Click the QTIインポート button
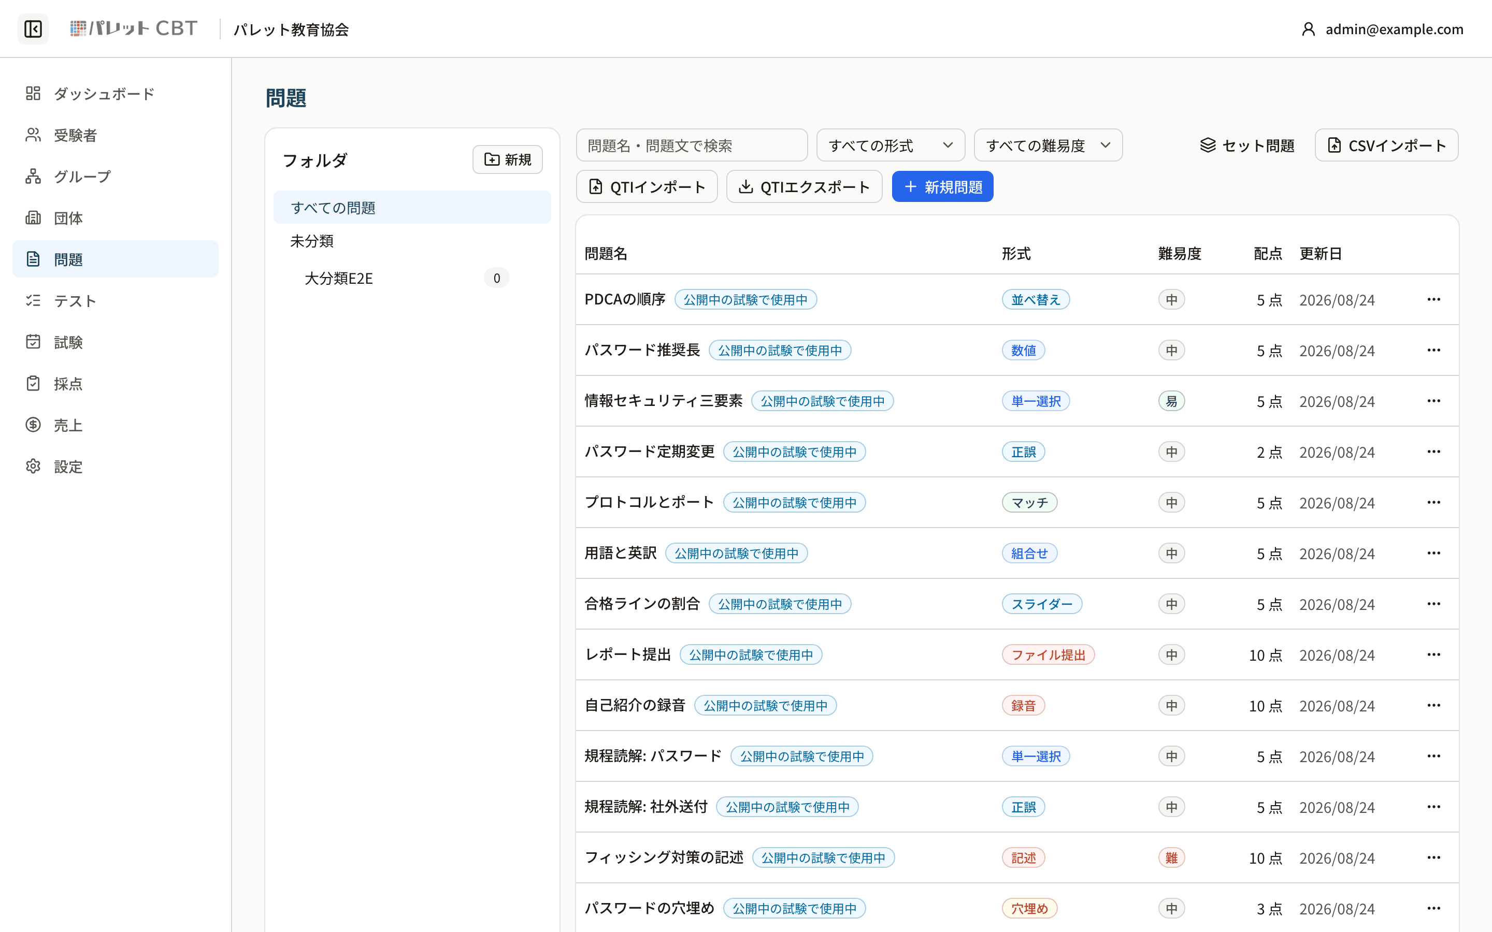Screen dimensions: 1492x932 (x=647, y=187)
